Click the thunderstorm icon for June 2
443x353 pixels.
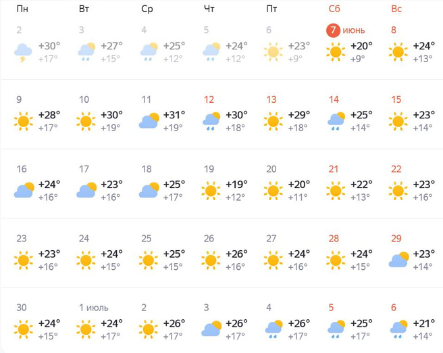pyautogui.click(x=24, y=51)
